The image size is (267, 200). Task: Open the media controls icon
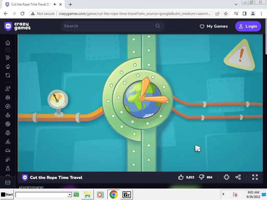(236, 14)
